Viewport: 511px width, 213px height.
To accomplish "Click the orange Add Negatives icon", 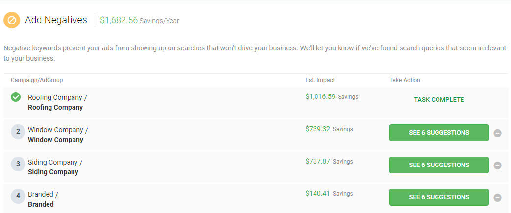I will coord(12,20).
